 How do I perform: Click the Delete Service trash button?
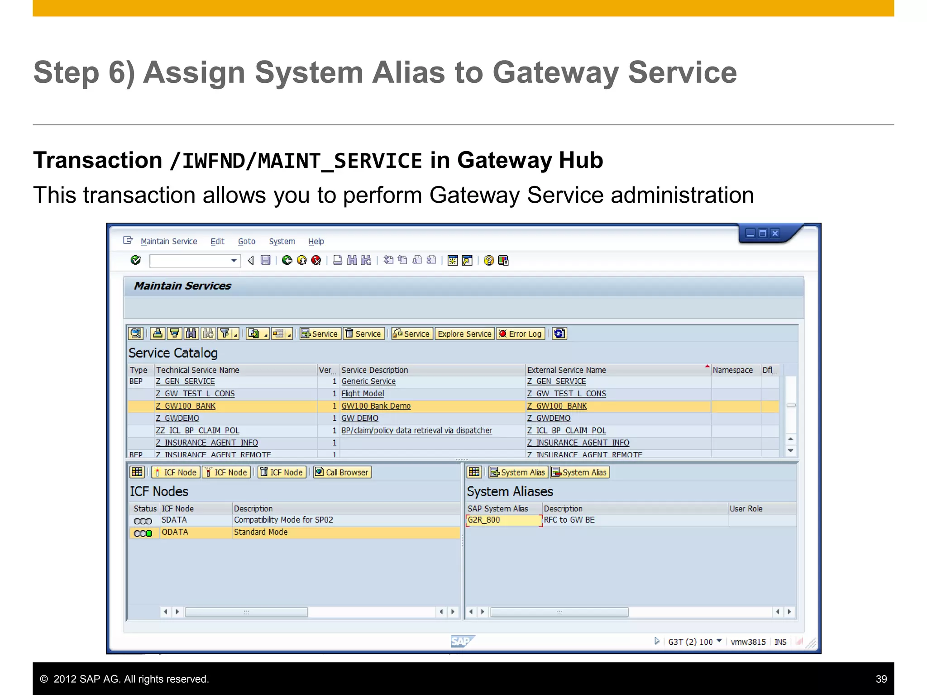[363, 333]
